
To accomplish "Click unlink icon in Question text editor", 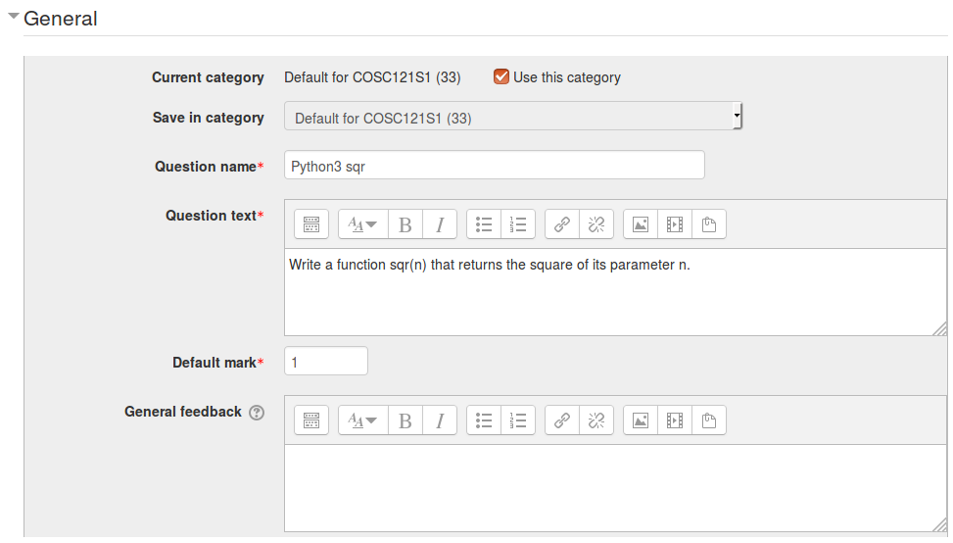I will tap(596, 224).
